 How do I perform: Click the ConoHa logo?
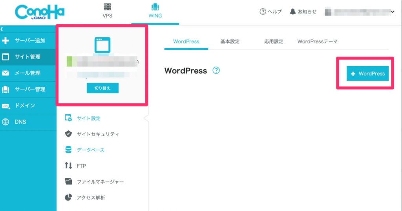click(40, 12)
